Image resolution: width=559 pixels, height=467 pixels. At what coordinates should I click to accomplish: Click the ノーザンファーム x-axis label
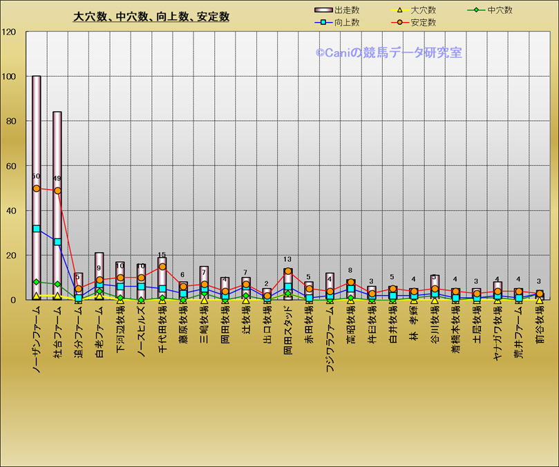(37, 339)
